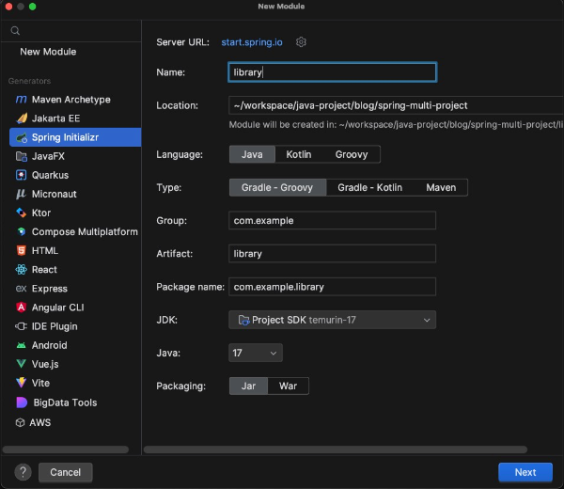Click the Spring Initializr leaf icon
Screen dimensions: 564x489
tap(22, 137)
